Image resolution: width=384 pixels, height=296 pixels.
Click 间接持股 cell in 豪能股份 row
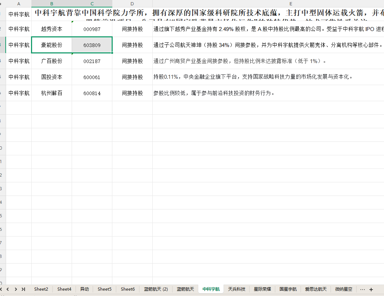click(x=132, y=45)
